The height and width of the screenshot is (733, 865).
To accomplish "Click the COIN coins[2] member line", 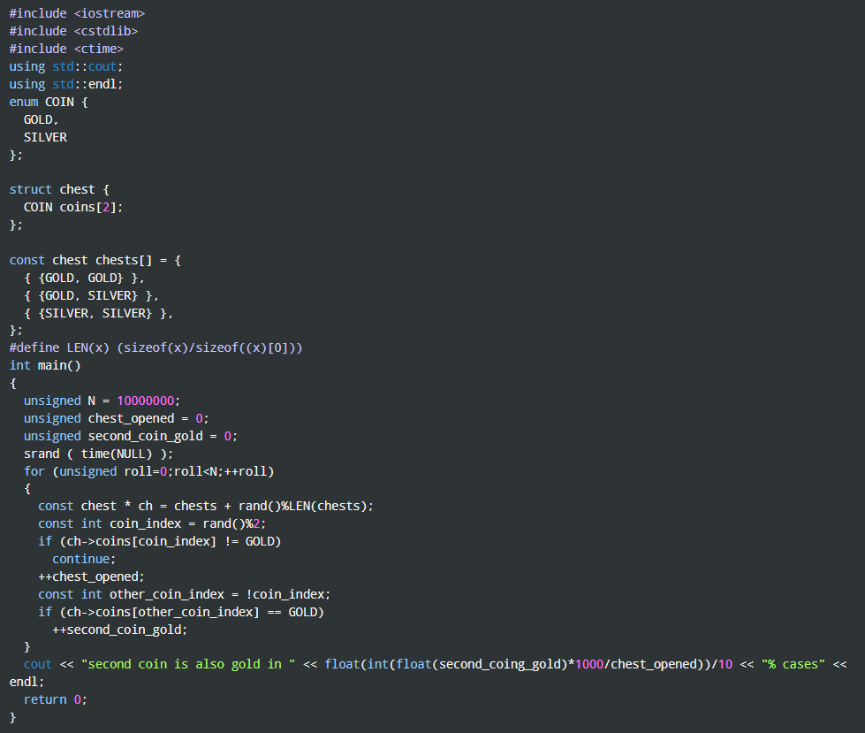I will [73, 207].
